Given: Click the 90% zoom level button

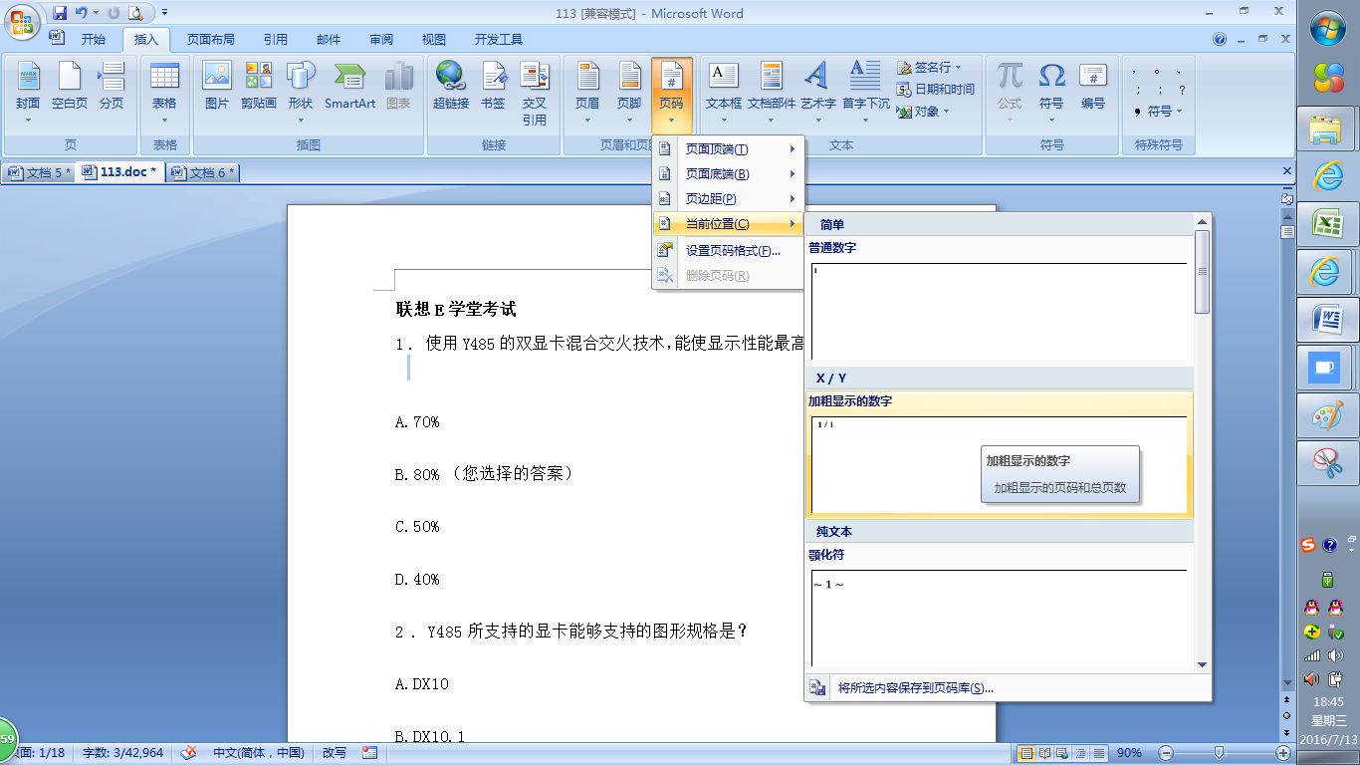Looking at the screenshot, I should click(x=1129, y=753).
